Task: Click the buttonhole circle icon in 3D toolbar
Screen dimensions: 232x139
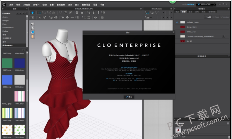Action: coord(67,17)
